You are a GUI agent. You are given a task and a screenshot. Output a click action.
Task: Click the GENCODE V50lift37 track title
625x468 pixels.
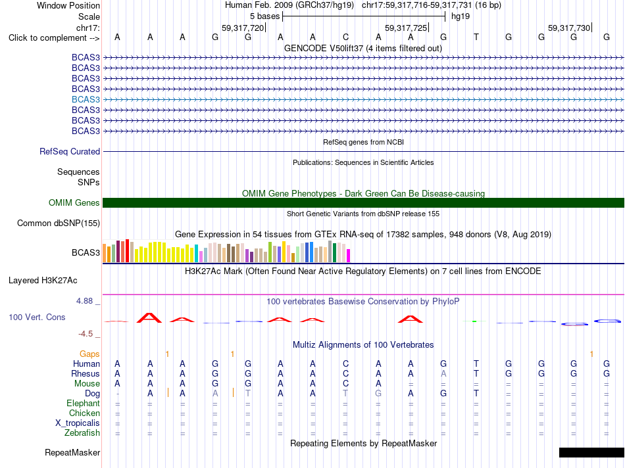pos(363,49)
